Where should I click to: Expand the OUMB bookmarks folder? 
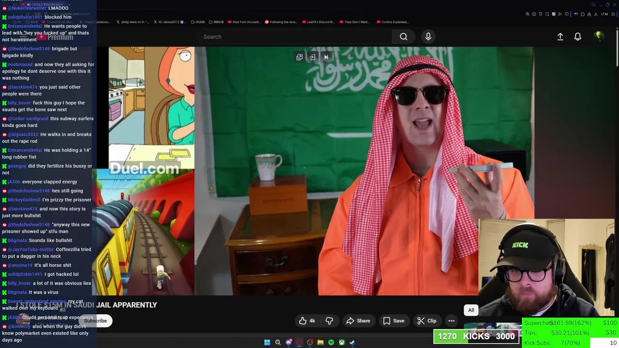click(197, 22)
